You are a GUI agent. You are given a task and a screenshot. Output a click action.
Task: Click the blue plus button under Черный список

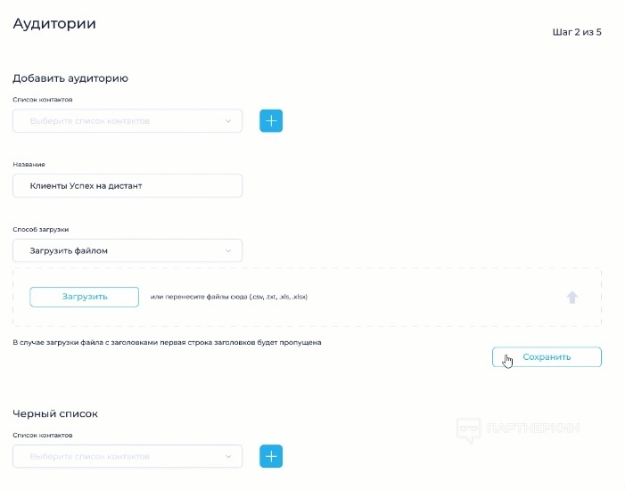(271, 456)
